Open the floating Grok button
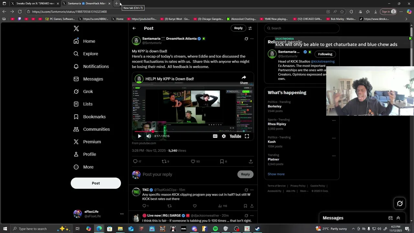 coord(400,204)
